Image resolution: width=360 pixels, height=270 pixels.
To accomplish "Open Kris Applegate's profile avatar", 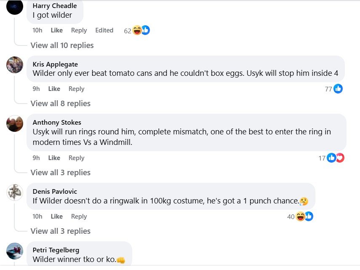I will (x=15, y=65).
